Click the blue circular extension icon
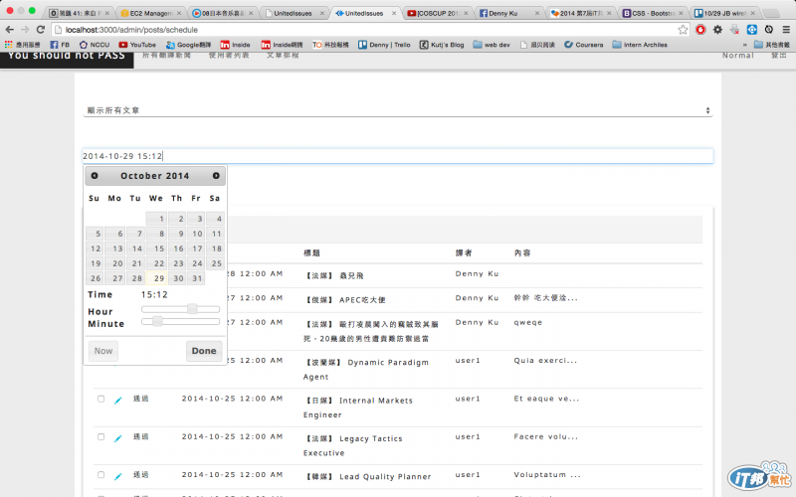Viewport: 796px width, 497px height. (752, 30)
